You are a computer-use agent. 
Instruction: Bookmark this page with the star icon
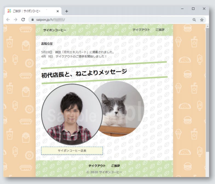click(202, 20)
